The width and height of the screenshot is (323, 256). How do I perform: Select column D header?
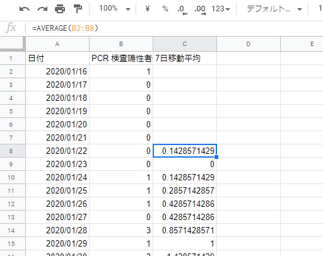(249, 44)
